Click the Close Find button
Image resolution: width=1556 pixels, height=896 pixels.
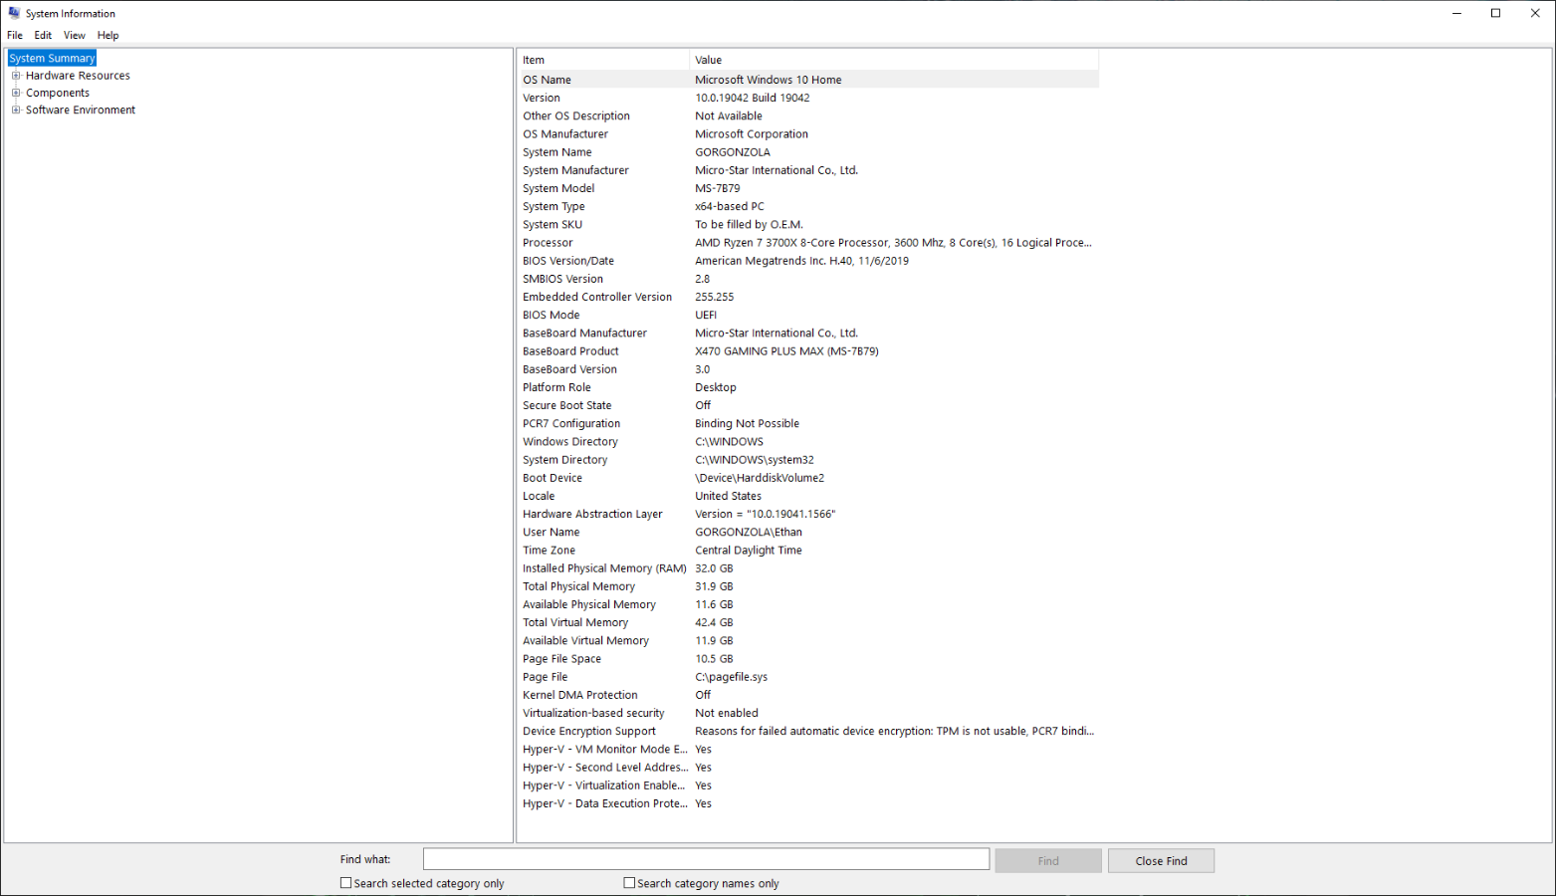[1161, 860]
